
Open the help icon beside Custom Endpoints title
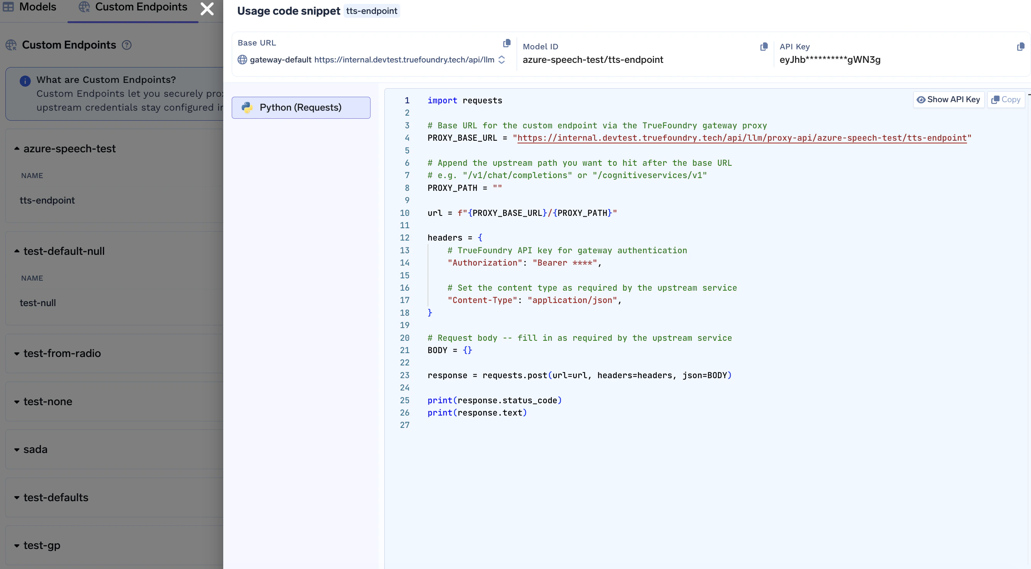(x=127, y=45)
